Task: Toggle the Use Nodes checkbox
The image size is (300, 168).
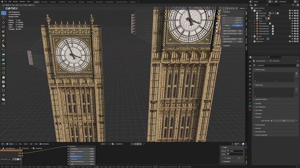Action: pos(40,144)
